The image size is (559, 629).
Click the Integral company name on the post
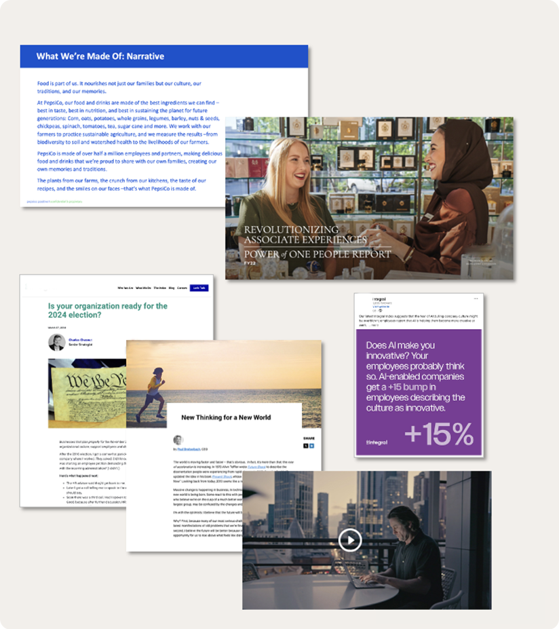click(379, 299)
